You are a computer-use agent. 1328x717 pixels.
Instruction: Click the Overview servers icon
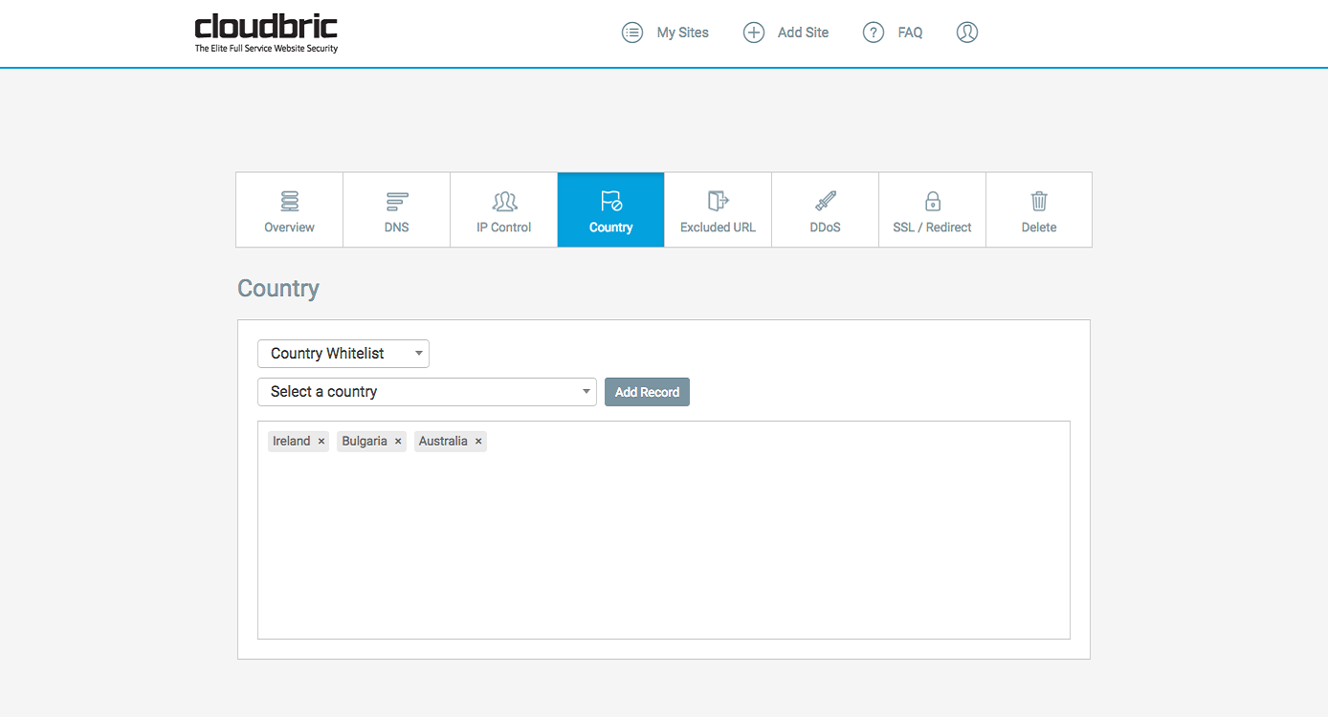point(289,201)
